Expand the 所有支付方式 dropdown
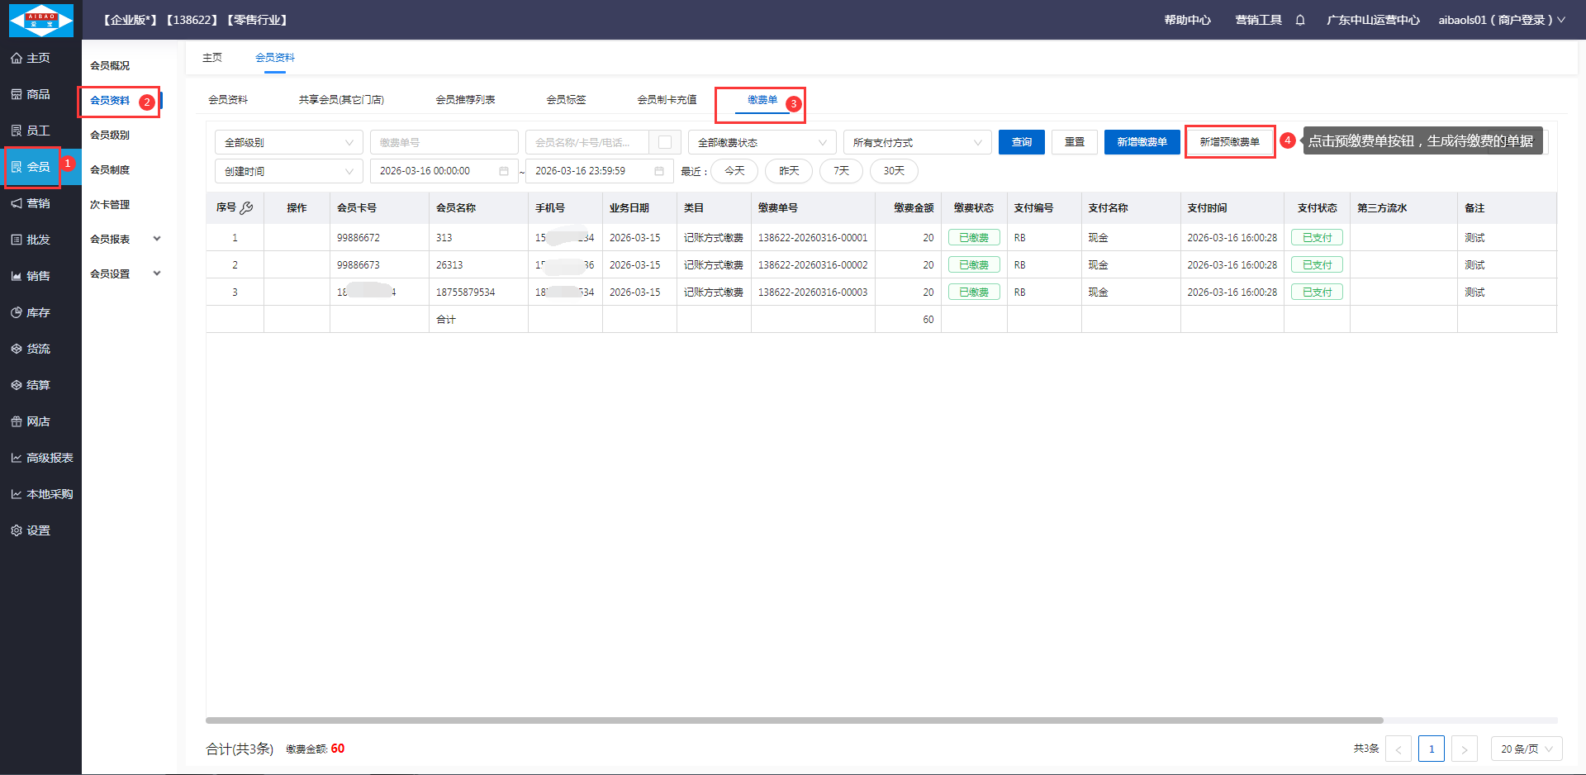Image resolution: width=1586 pixels, height=775 pixels. point(917,142)
